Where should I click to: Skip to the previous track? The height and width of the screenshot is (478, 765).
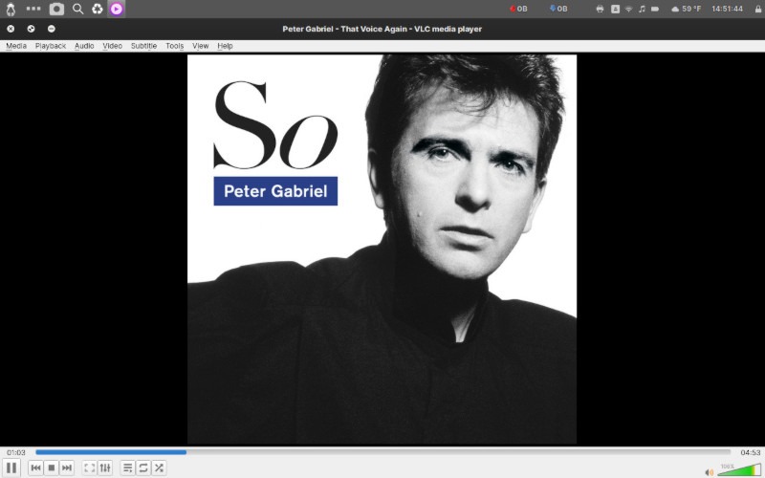pos(35,467)
